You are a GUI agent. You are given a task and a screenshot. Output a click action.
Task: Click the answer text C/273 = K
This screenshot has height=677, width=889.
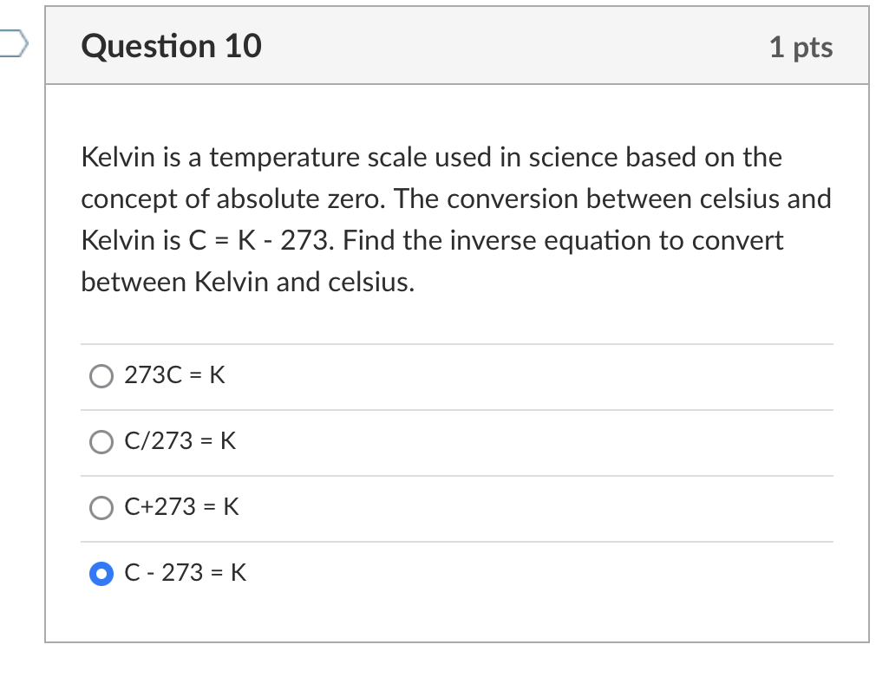click(x=176, y=441)
